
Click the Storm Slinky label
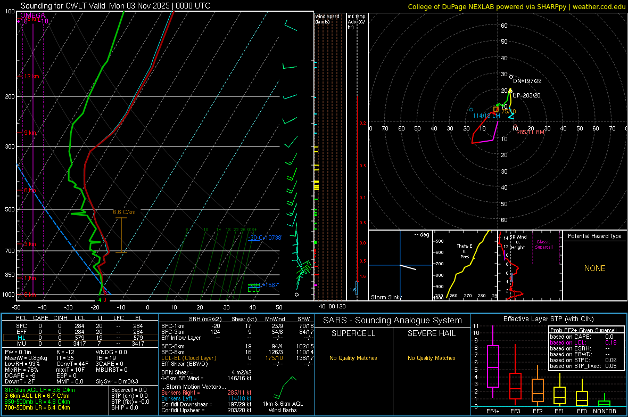386,297
